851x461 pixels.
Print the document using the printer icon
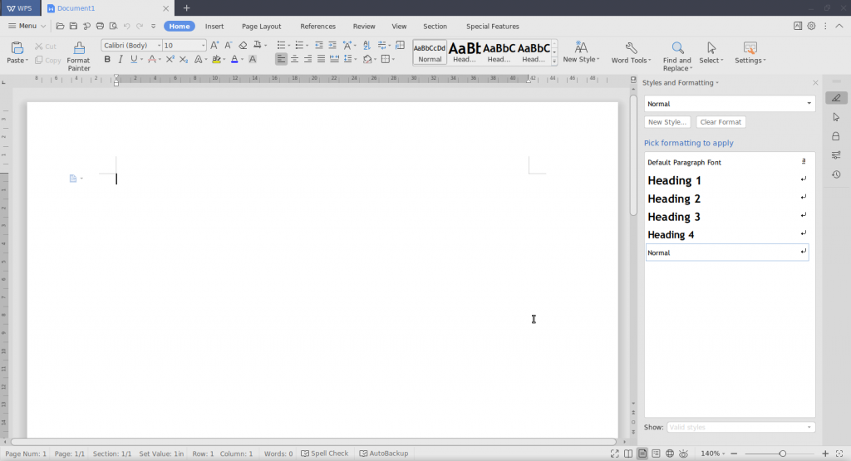coord(100,26)
